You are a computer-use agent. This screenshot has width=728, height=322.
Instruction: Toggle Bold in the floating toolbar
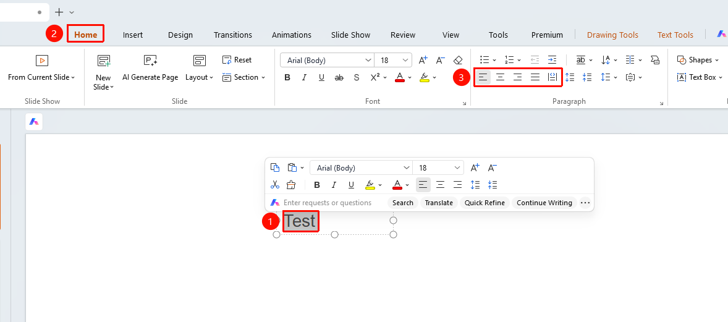pos(317,185)
